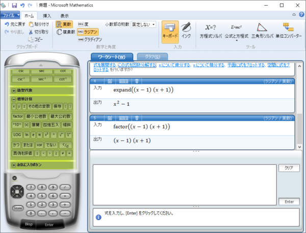Collapse the 標準計算 calculator section
306x233 pixels.
click(x=14, y=99)
